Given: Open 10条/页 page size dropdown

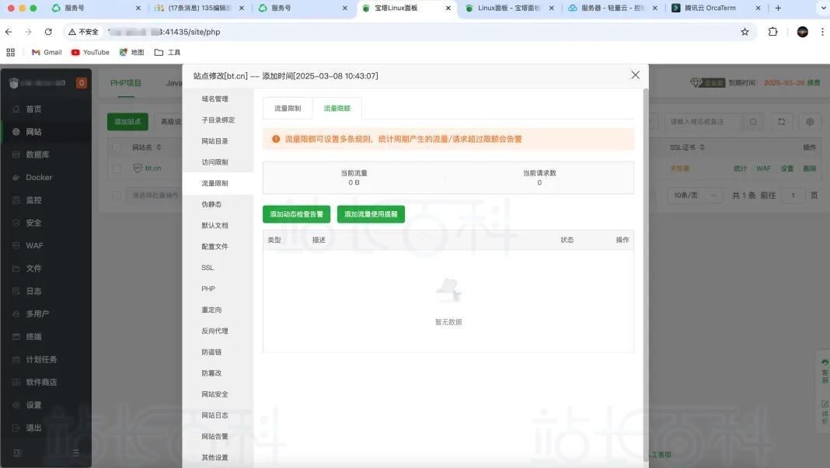Looking at the screenshot, I should click(695, 195).
